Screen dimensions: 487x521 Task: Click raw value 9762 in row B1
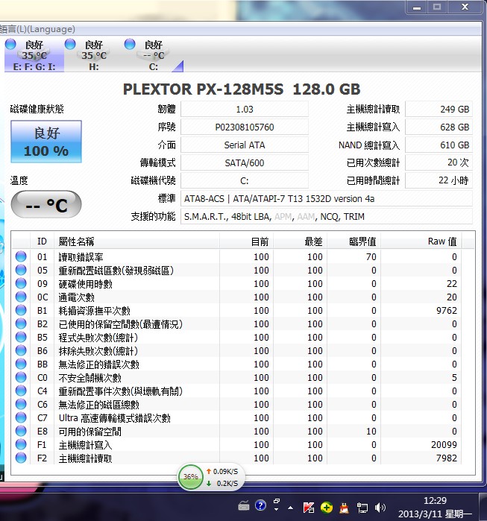click(447, 311)
